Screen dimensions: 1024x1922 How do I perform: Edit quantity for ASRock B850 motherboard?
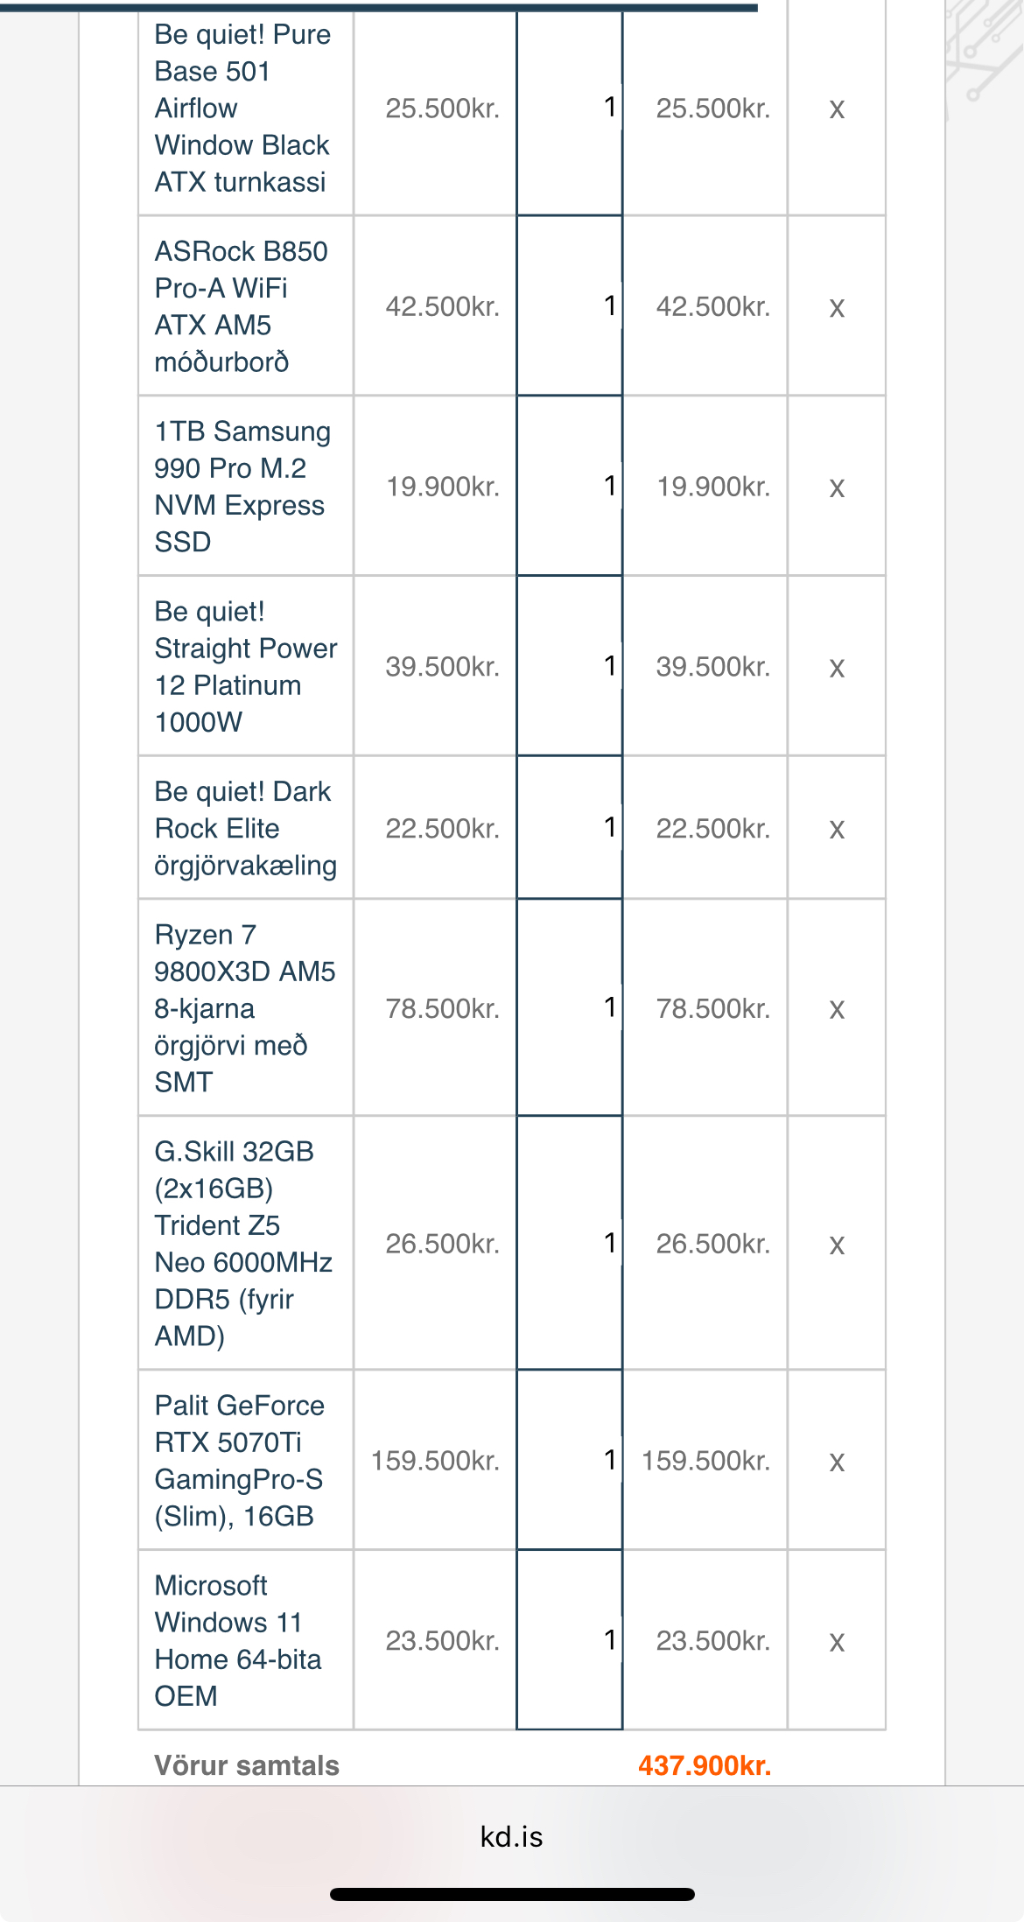[570, 306]
